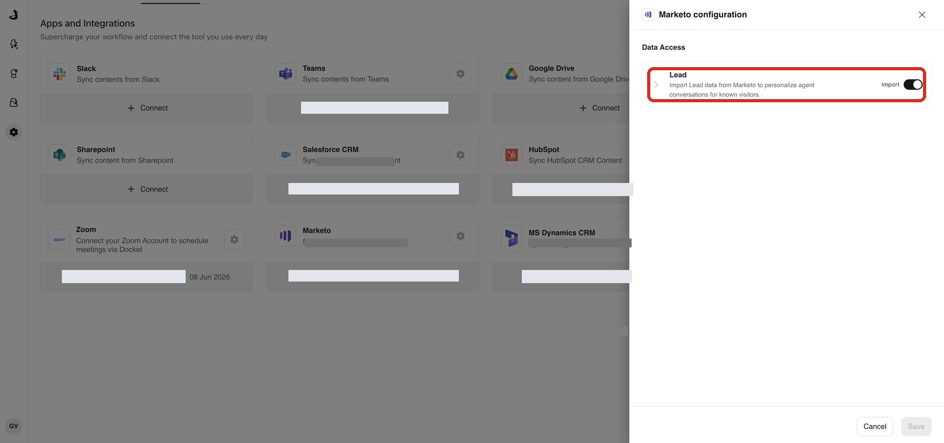The height and width of the screenshot is (443, 944).
Task: Open Marketo card settings gear
Action: (460, 236)
